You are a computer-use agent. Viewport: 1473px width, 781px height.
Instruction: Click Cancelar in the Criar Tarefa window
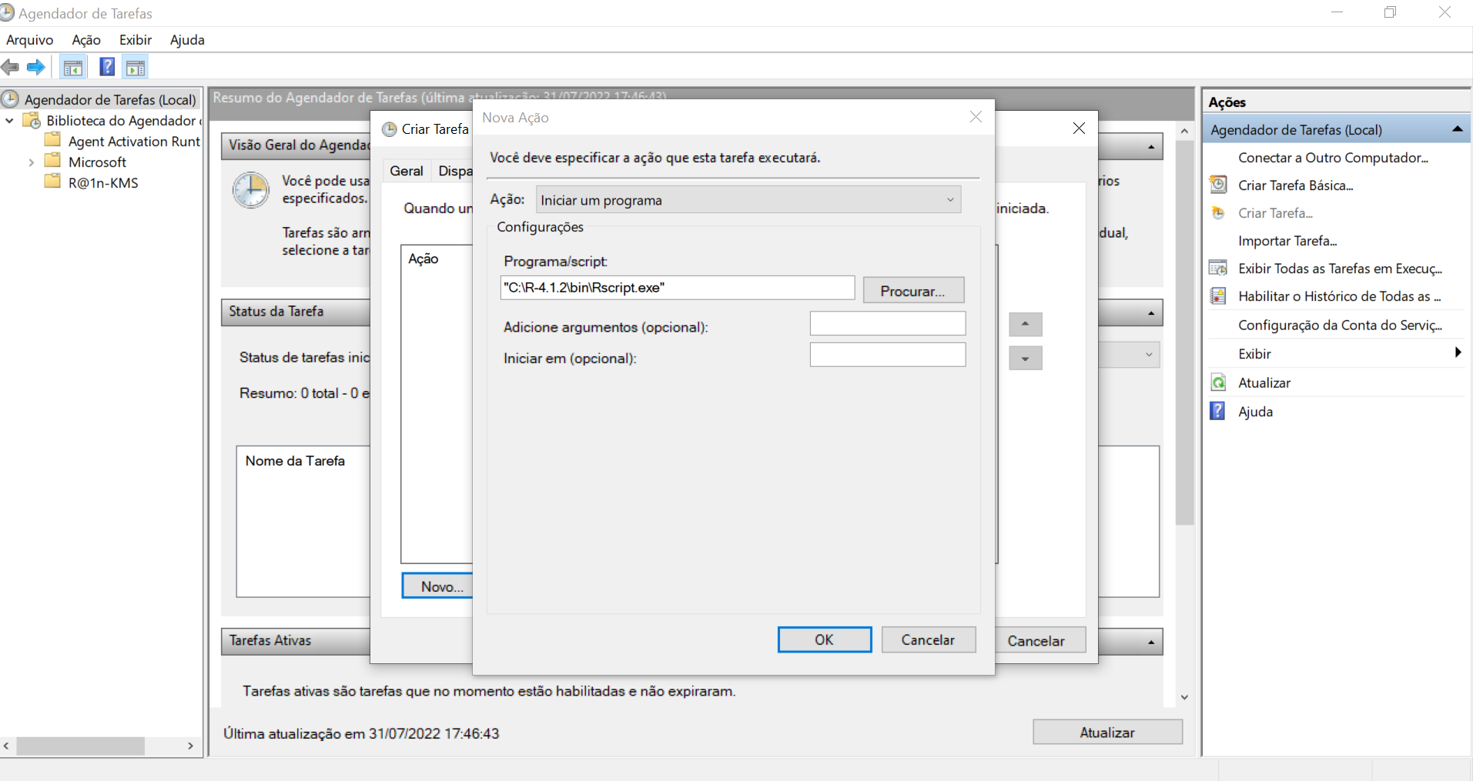(x=1039, y=640)
